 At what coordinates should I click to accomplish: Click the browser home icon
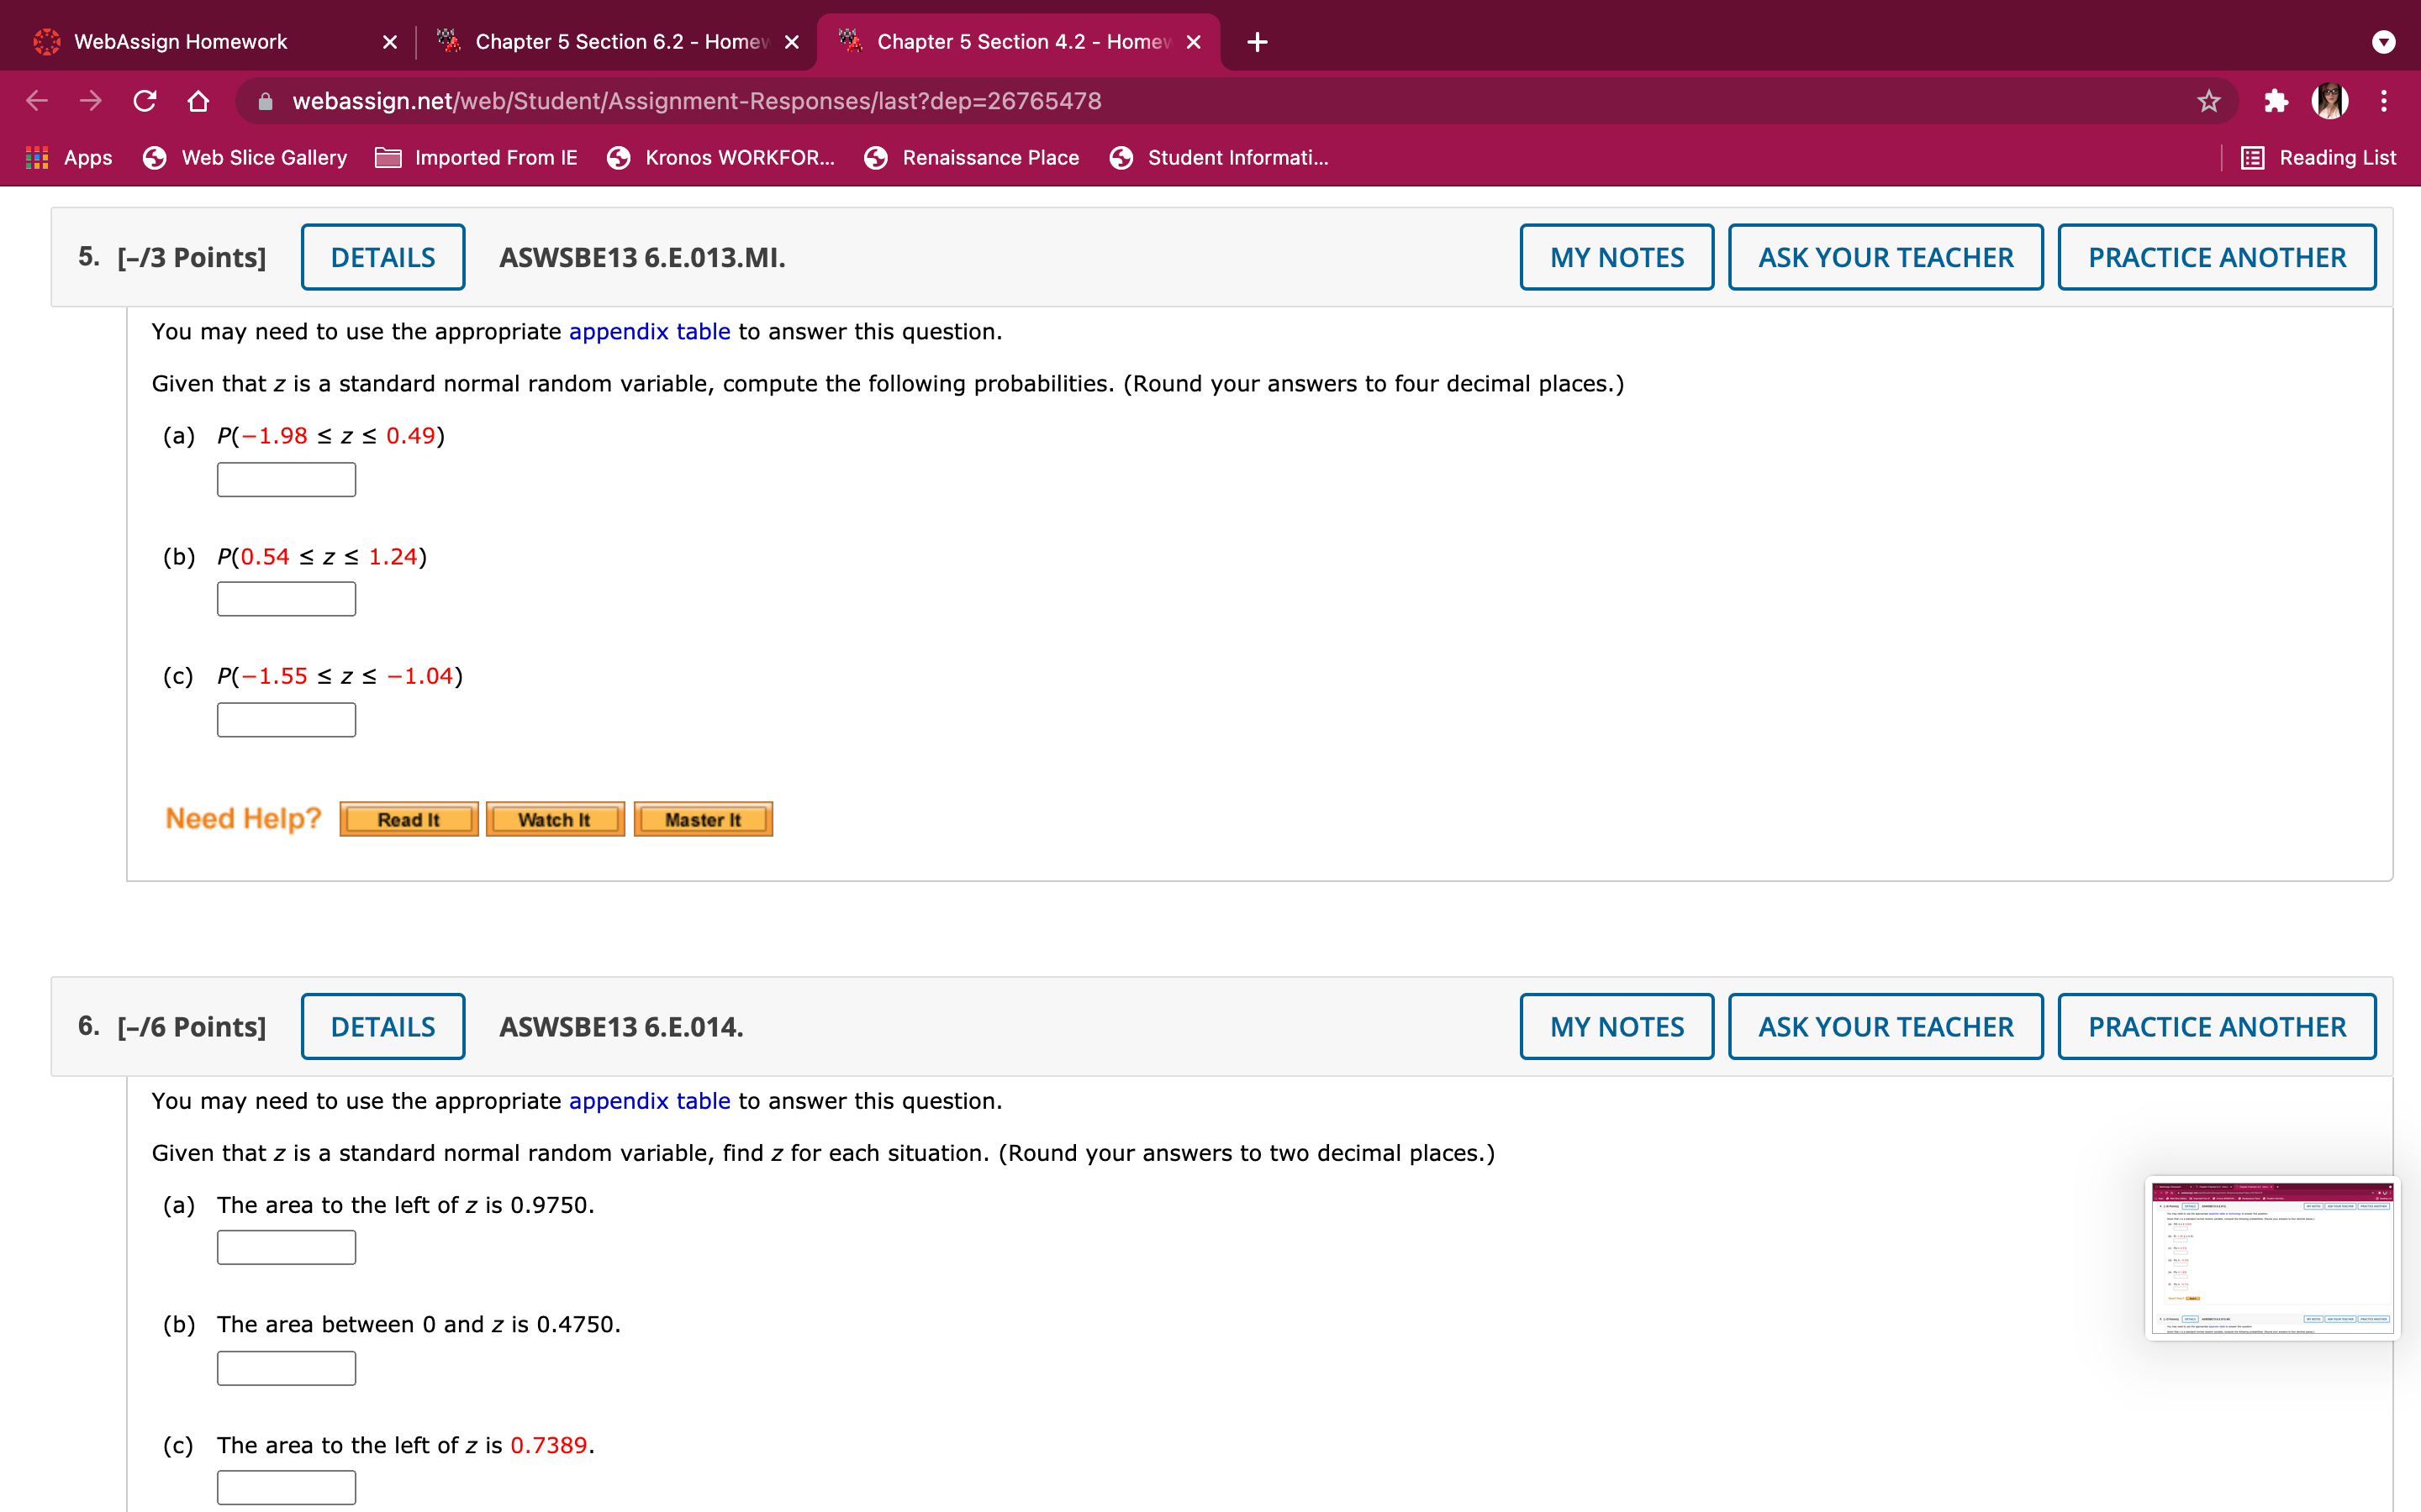(x=198, y=101)
